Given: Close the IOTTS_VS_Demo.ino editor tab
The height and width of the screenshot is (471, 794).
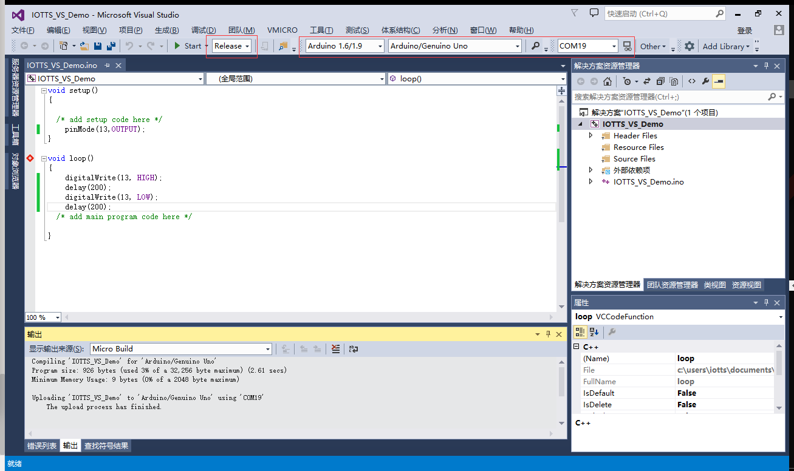Looking at the screenshot, I should [118, 66].
